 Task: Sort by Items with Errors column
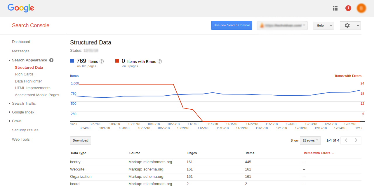click(x=319, y=153)
